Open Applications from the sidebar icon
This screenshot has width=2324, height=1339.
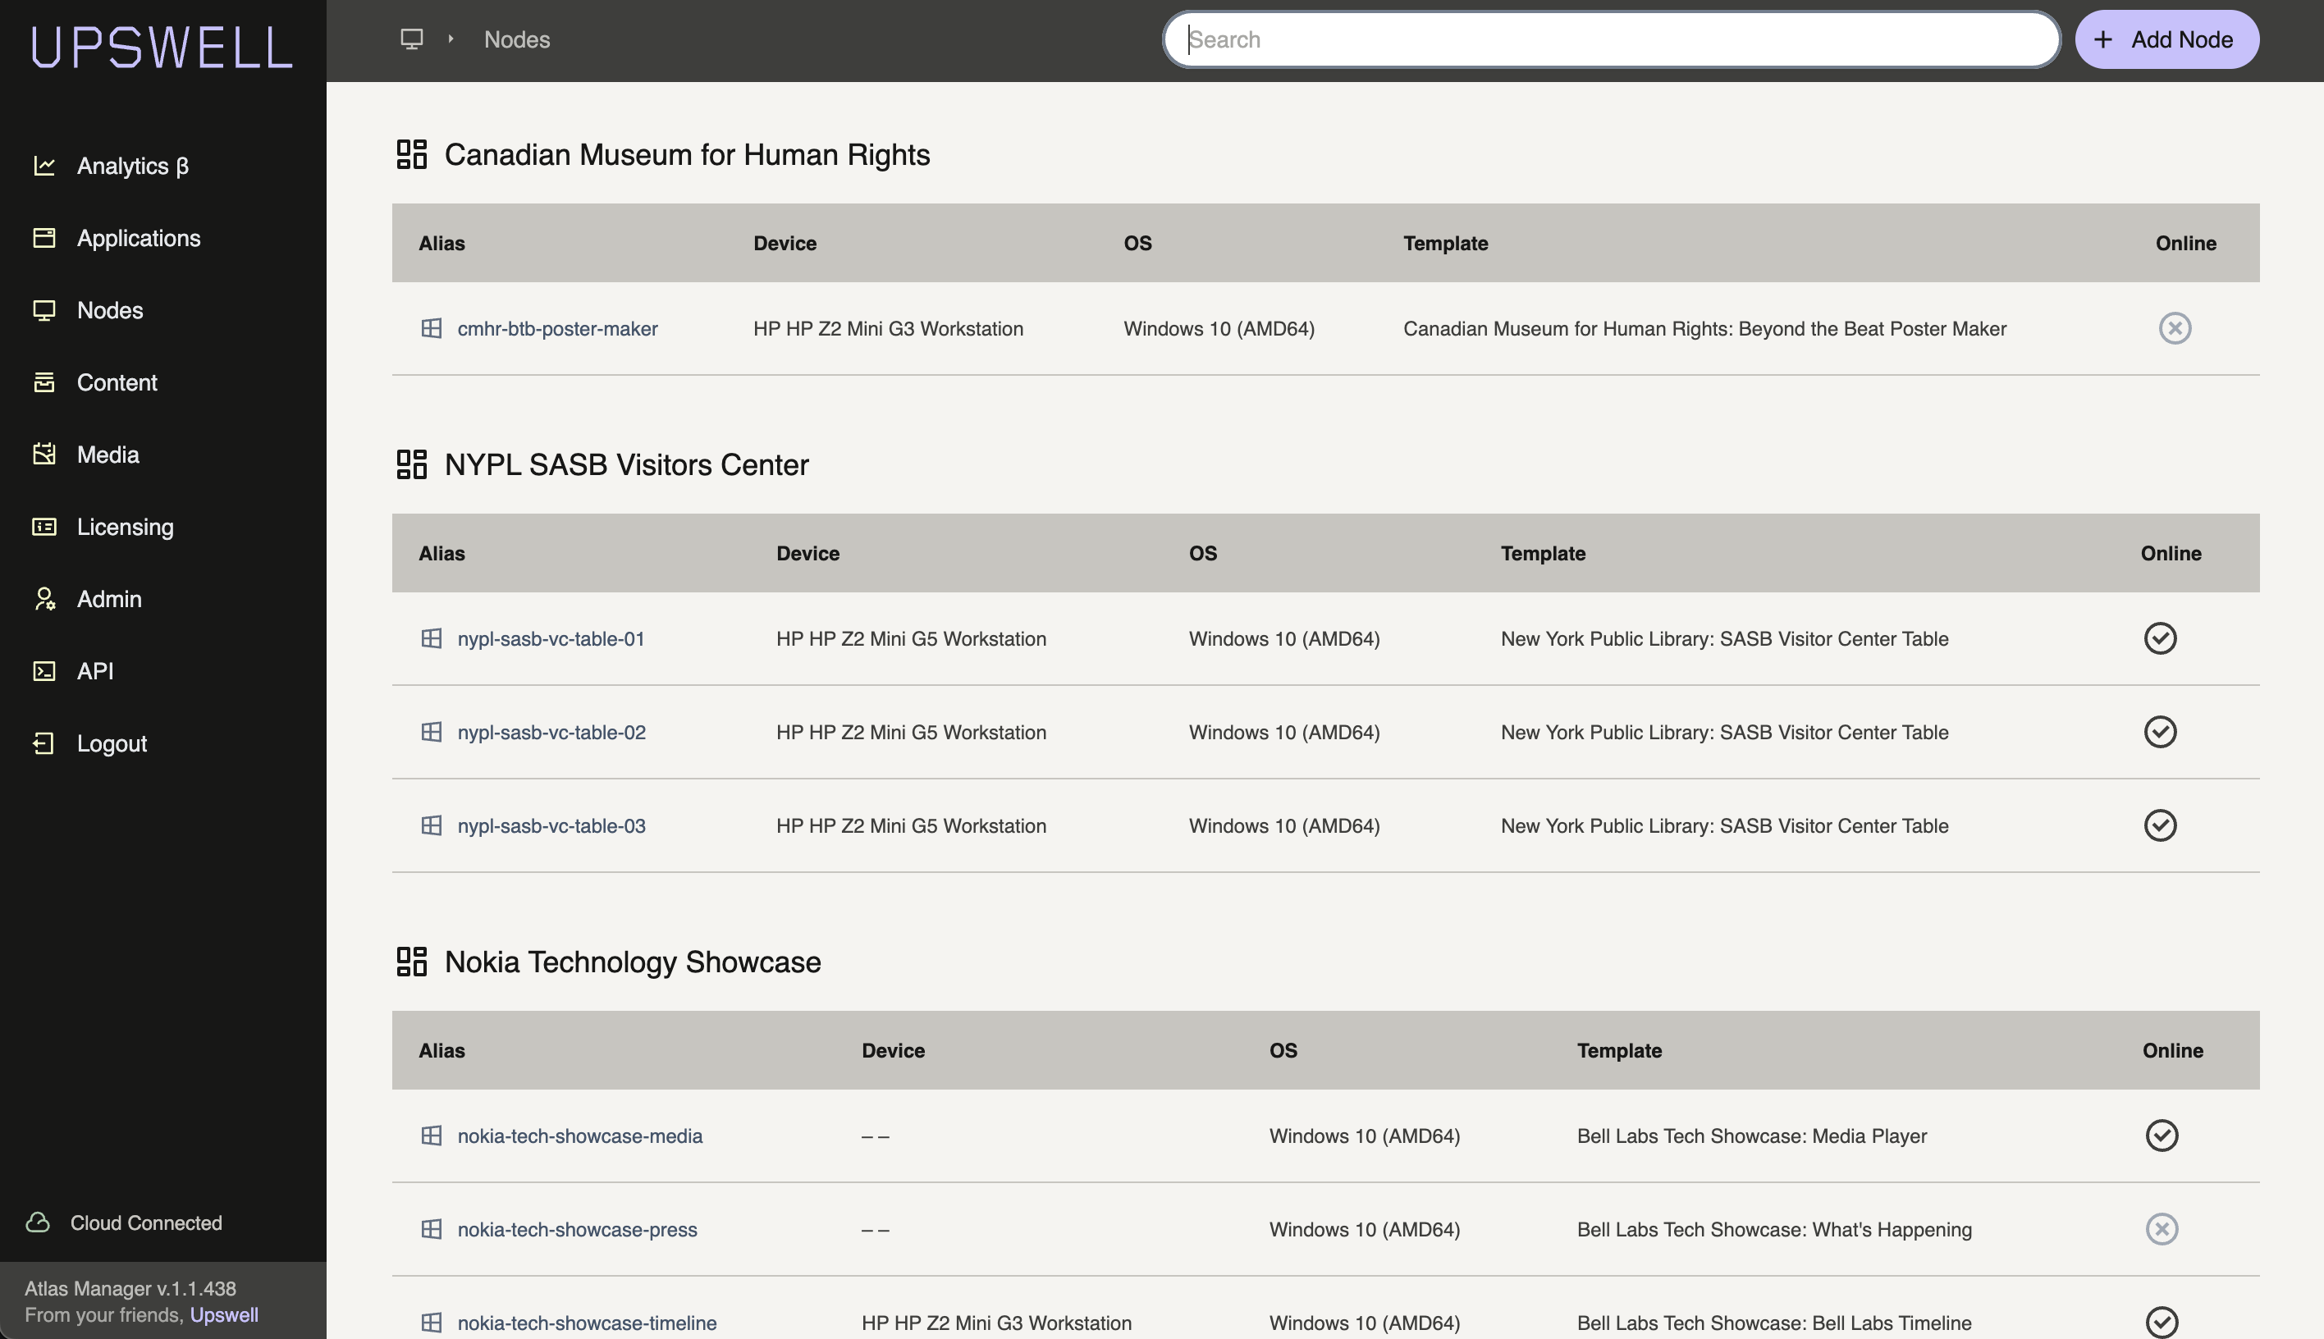pos(44,237)
